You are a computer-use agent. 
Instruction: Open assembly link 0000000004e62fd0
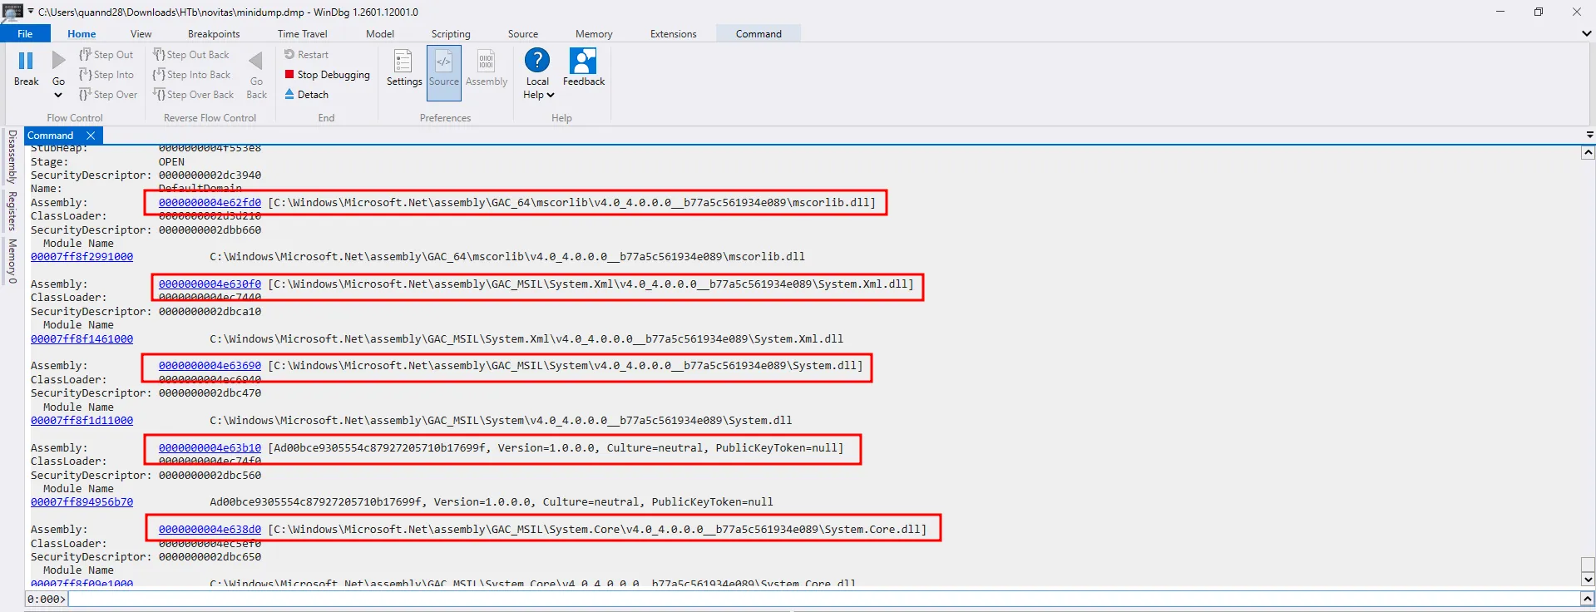tap(210, 203)
